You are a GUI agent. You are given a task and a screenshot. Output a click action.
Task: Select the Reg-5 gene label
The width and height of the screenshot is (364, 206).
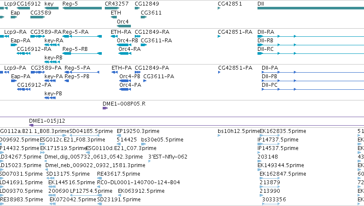pyautogui.click(x=70, y=4)
